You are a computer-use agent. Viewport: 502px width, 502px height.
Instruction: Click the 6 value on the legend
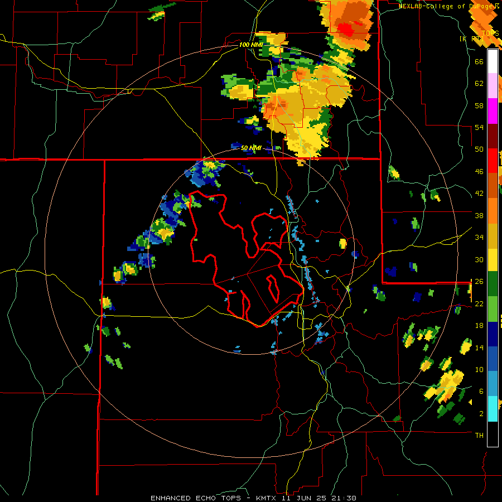pyautogui.click(x=481, y=392)
